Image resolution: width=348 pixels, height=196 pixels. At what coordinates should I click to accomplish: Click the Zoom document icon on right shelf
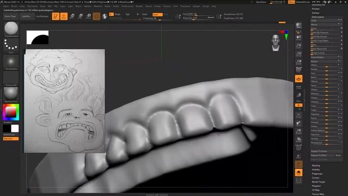click(x=299, y=46)
